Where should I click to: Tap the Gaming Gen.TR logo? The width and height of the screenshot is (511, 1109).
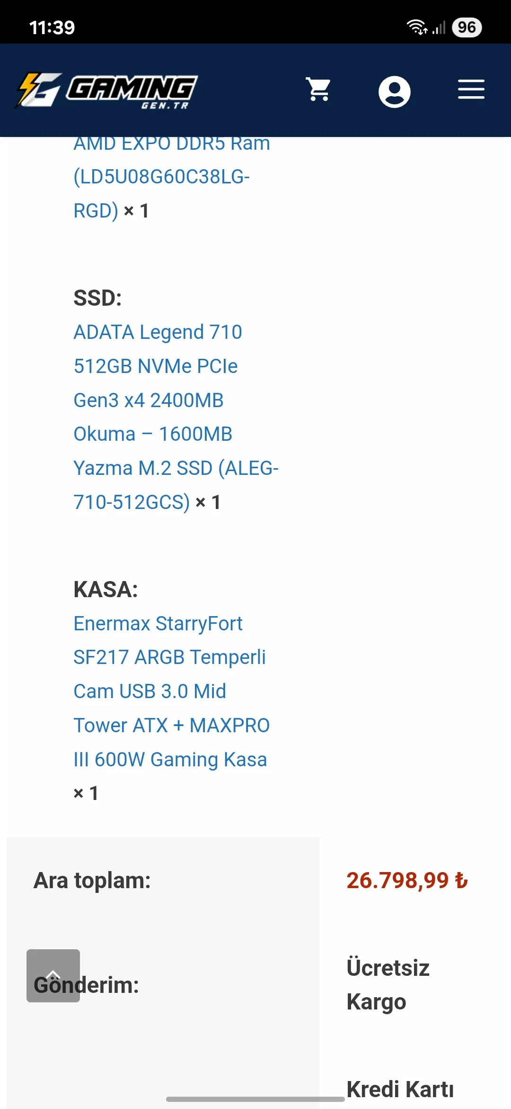pos(107,90)
